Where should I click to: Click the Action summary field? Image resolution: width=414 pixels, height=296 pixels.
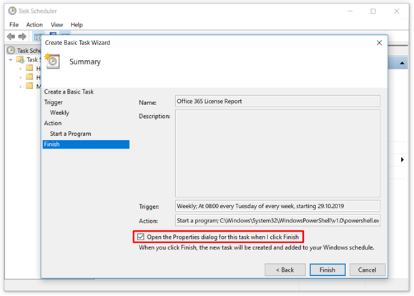[x=277, y=220]
